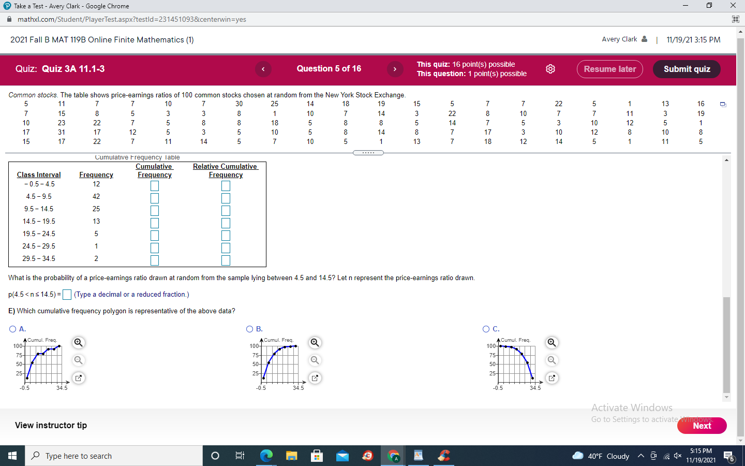Open Cortana circle icon in taskbar

[x=215, y=456]
